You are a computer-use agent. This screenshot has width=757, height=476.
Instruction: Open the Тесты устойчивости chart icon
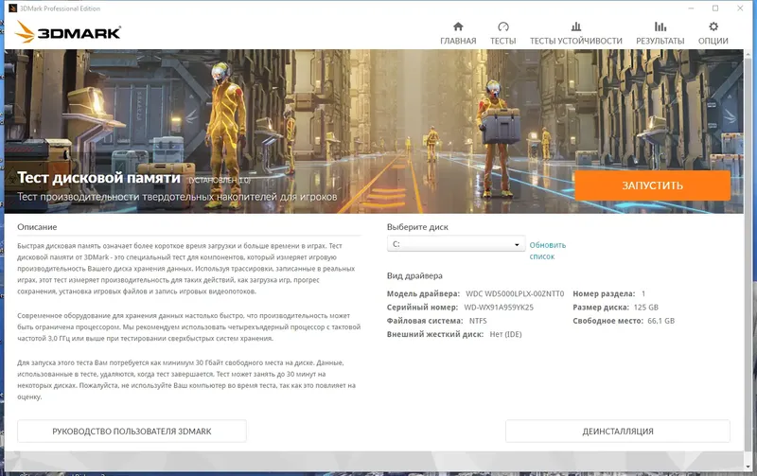[576, 26]
